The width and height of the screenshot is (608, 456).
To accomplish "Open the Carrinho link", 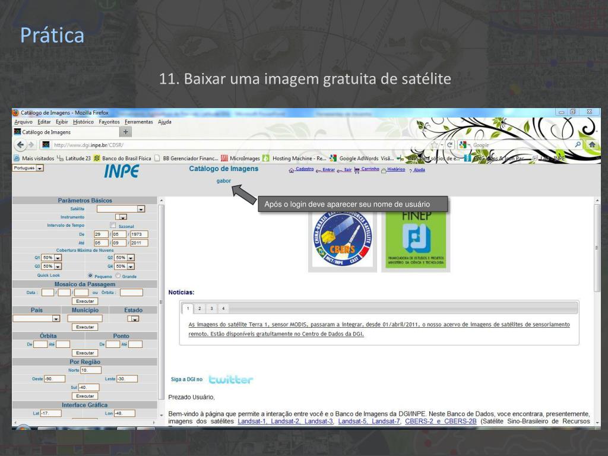I will 370,169.
